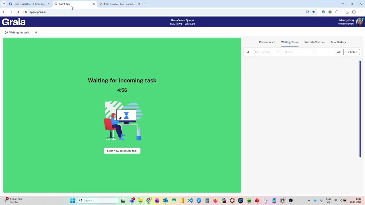Open Task View from the taskbar
Viewport: 365px width, 205px height.
[x=123, y=200]
